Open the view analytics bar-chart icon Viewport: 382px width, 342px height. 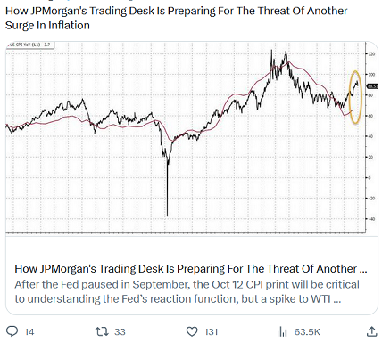click(282, 331)
